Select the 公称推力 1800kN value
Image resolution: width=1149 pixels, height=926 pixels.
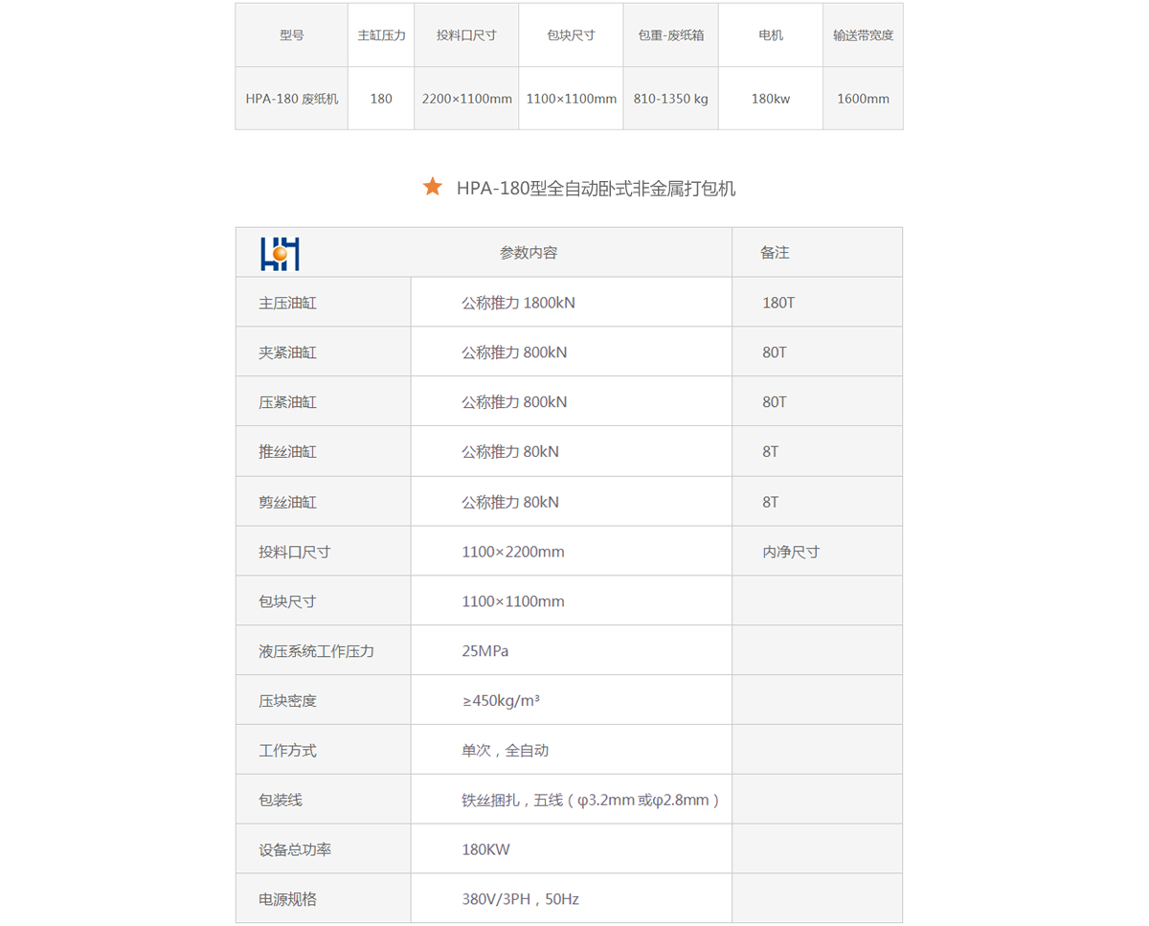[x=518, y=303]
